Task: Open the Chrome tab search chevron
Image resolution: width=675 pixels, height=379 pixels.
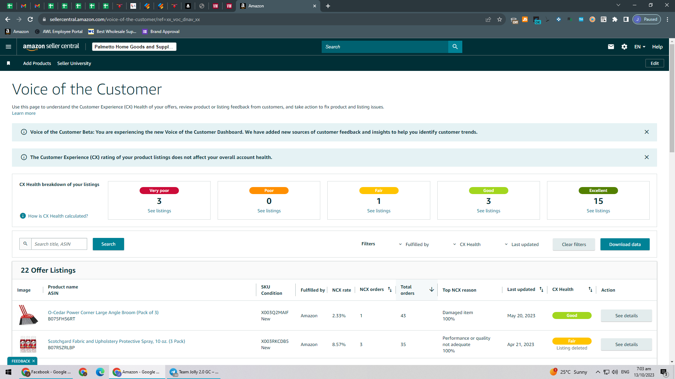Action: (618, 5)
